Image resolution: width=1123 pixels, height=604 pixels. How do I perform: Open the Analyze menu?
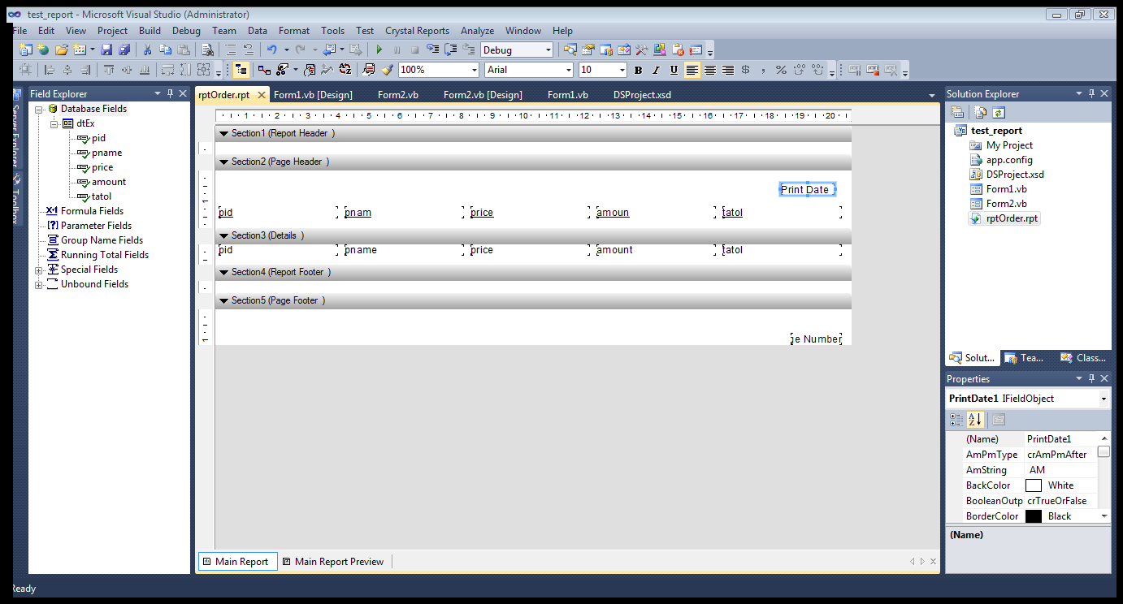coord(477,31)
